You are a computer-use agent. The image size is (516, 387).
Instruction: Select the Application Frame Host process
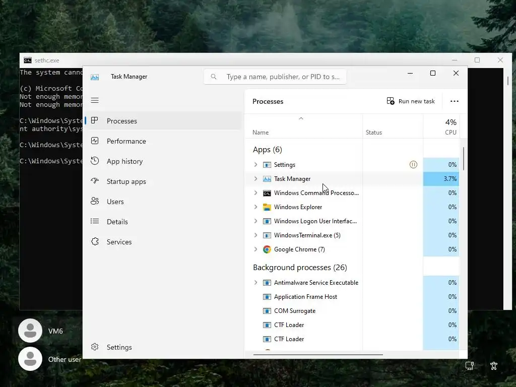pyautogui.click(x=305, y=296)
